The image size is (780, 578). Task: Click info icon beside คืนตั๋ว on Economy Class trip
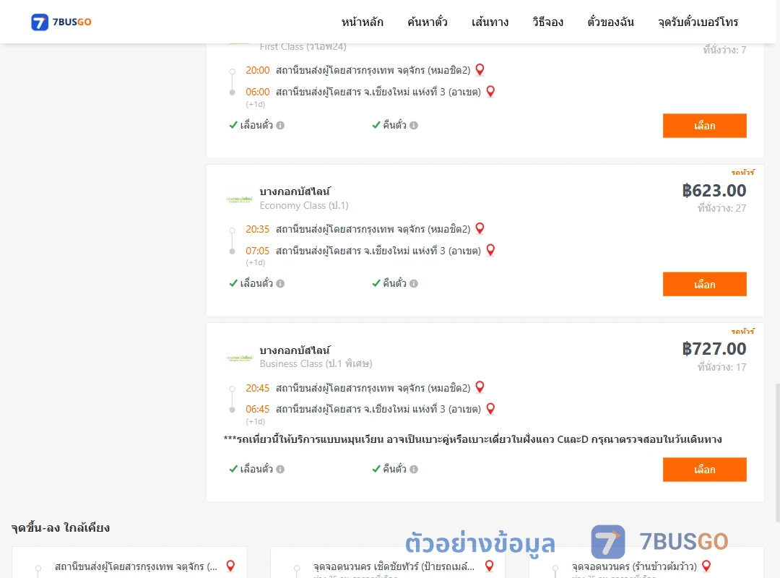point(414,284)
